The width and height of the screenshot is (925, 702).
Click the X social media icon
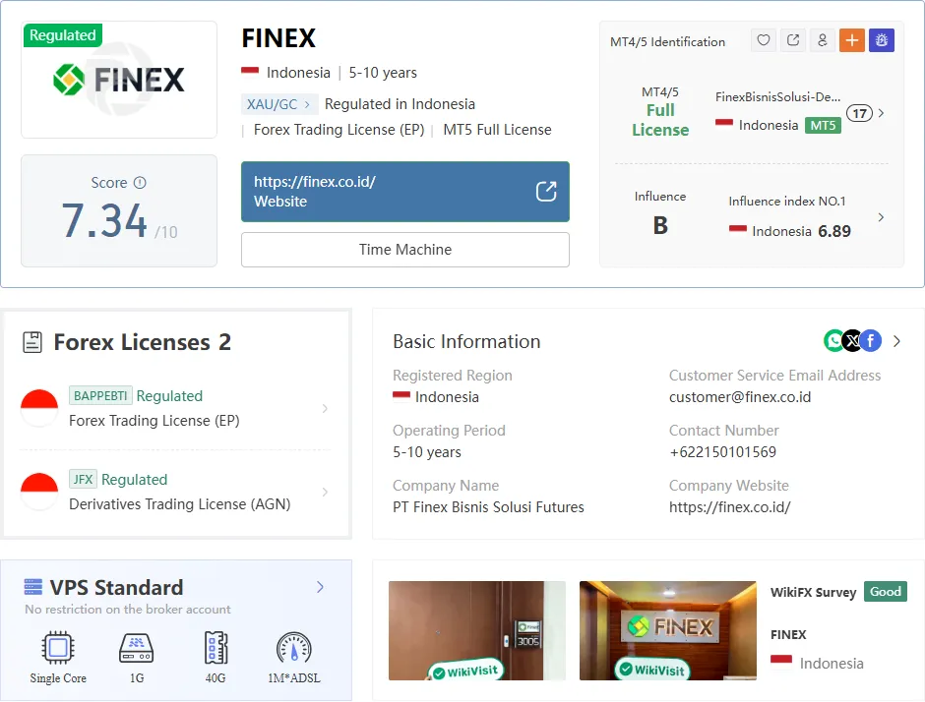click(852, 341)
